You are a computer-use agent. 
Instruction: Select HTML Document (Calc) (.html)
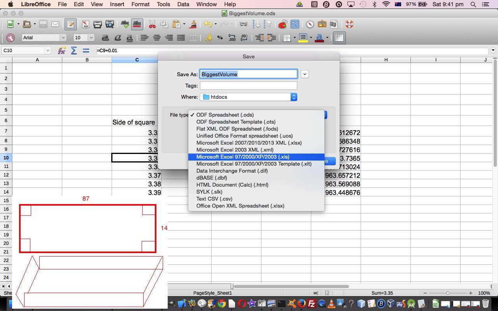click(x=256, y=185)
